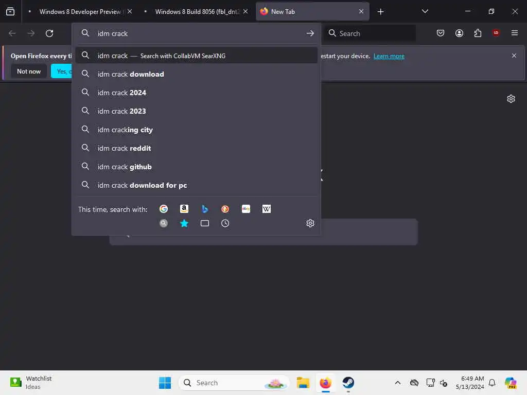Choose suggestion idm crack github

coord(196,167)
